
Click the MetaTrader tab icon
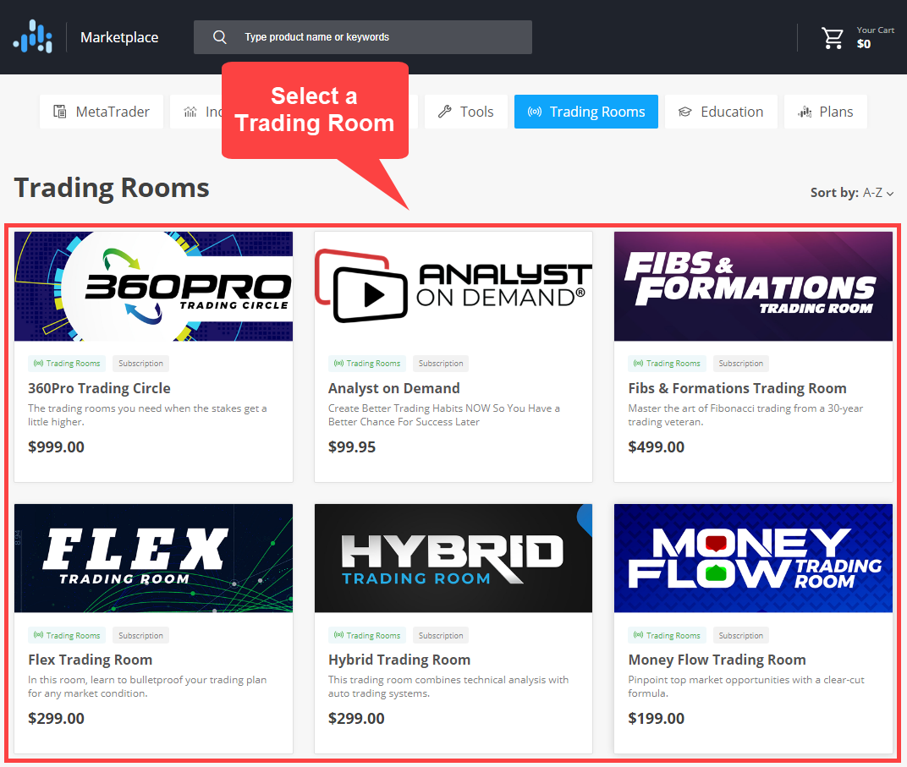(60, 112)
